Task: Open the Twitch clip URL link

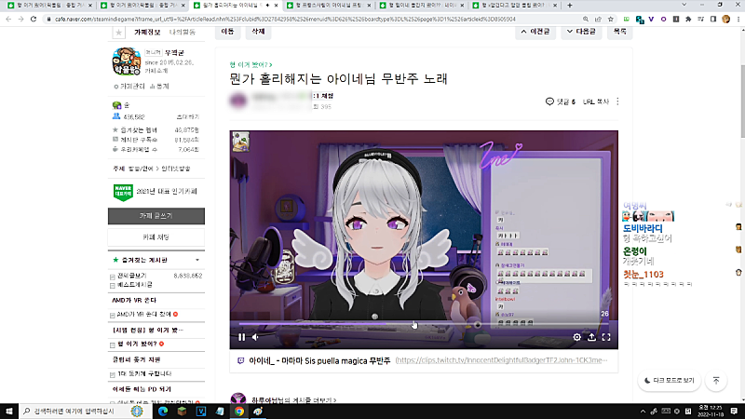Action: point(501,360)
